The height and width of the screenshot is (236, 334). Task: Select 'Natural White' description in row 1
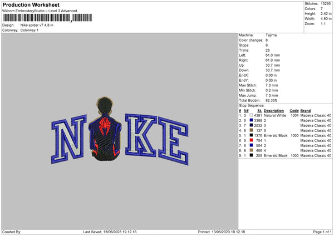click(275, 115)
